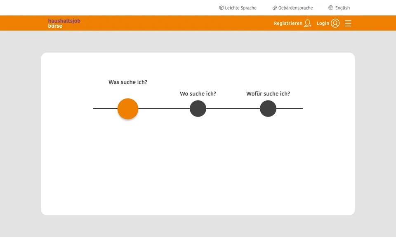The width and height of the screenshot is (396, 248).
Task: Open the hamburger menu icon
Action: (348, 23)
